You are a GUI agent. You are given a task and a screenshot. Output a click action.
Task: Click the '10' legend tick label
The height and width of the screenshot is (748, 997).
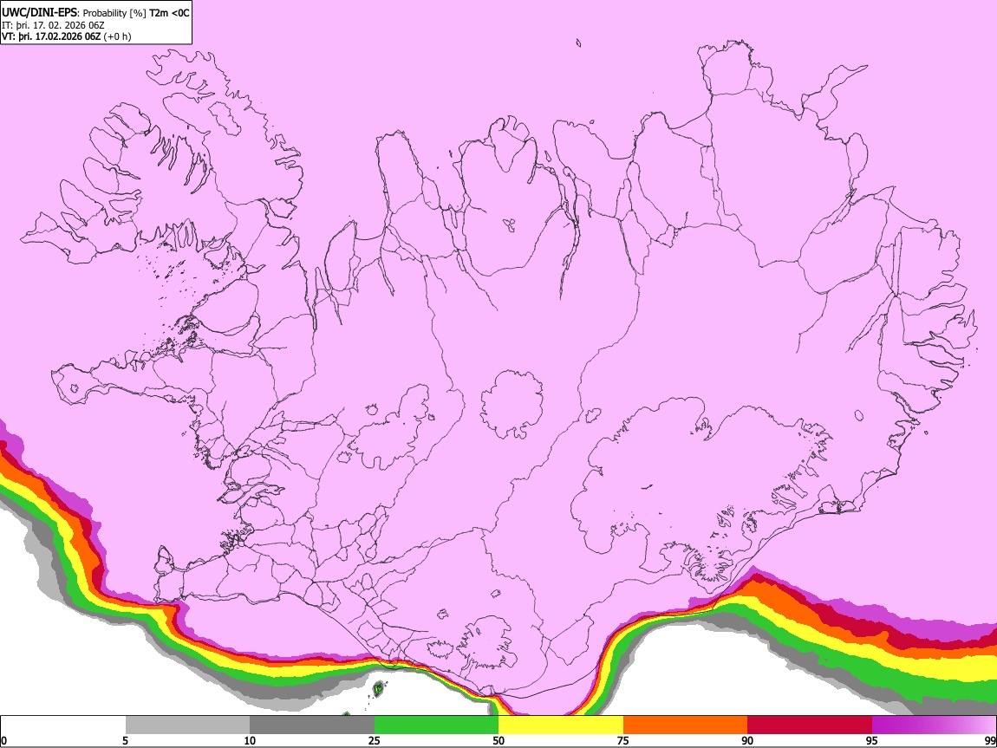[250, 741]
